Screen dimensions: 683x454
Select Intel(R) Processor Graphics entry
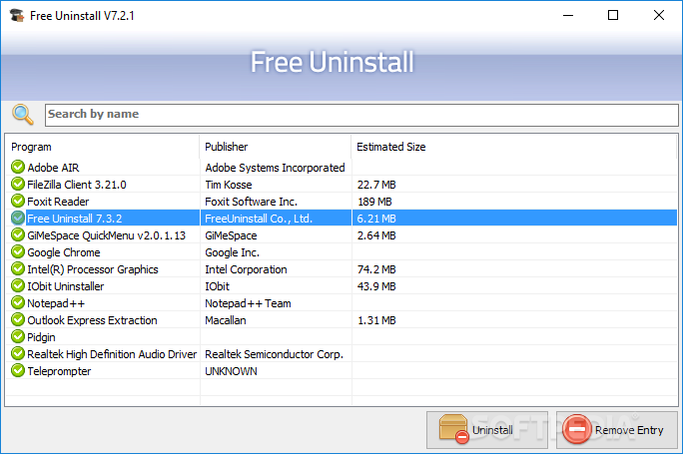point(93,269)
